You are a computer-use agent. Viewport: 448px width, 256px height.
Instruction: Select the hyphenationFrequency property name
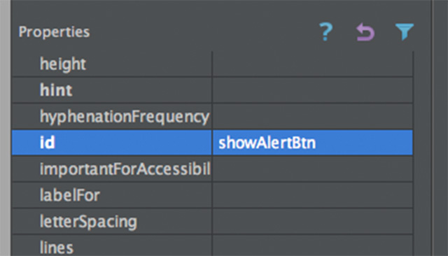125,117
